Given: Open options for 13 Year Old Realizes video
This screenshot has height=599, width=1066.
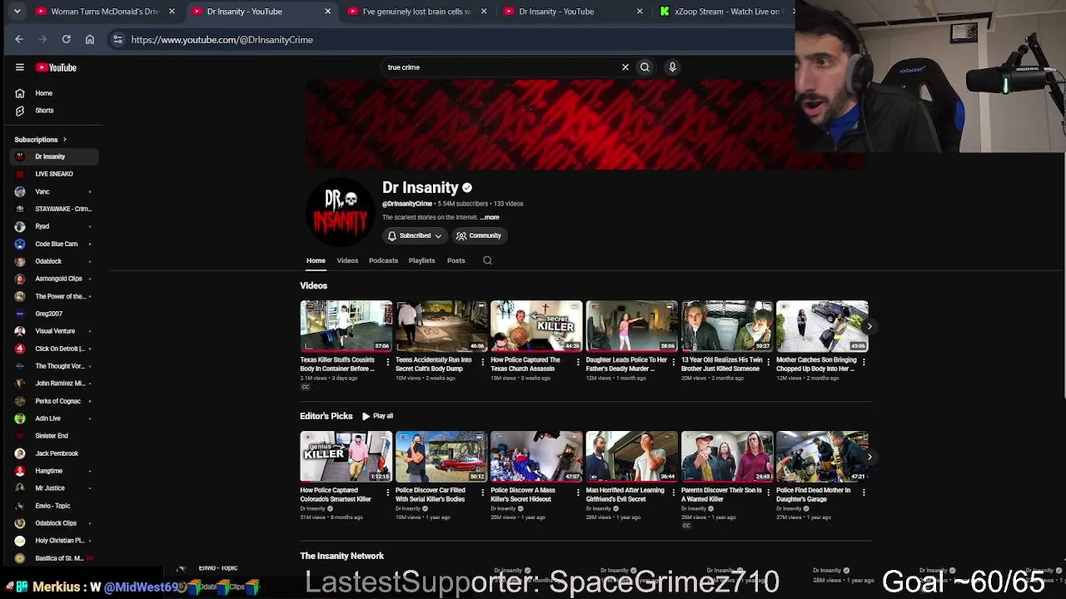Looking at the screenshot, I should (x=768, y=362).
